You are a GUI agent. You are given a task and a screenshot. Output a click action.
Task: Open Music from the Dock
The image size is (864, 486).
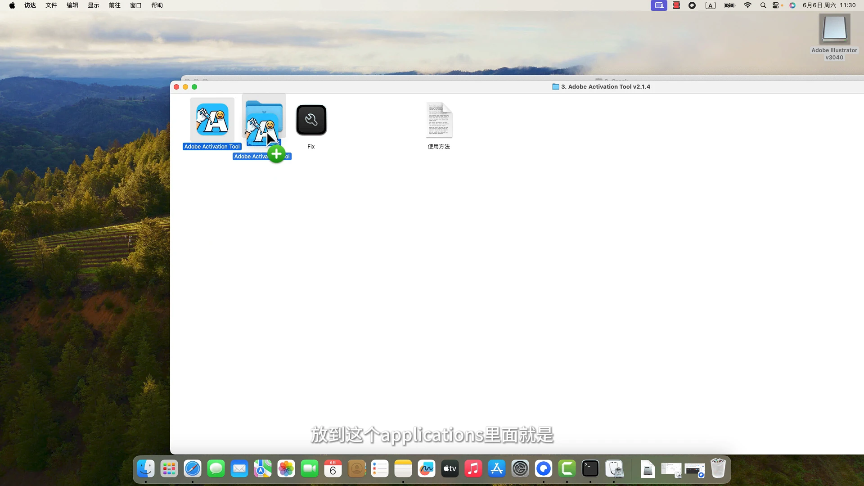(x=473, y=469)
